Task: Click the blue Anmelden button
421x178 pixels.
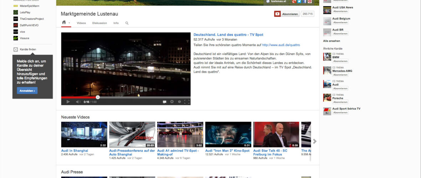Action: (x=27, y=91)
